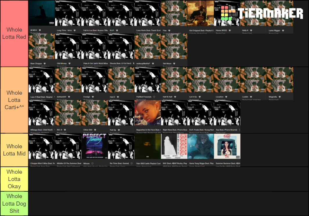The height and width of the screenshot is (216, 309).
Task: Select the red Whole Lotta Red tier label
Action: [14, 33]
